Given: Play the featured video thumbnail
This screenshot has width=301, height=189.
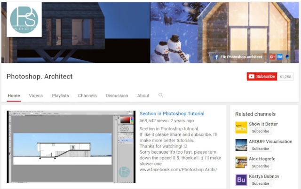Looking at the screenshot, I should (x=71, y=147).
